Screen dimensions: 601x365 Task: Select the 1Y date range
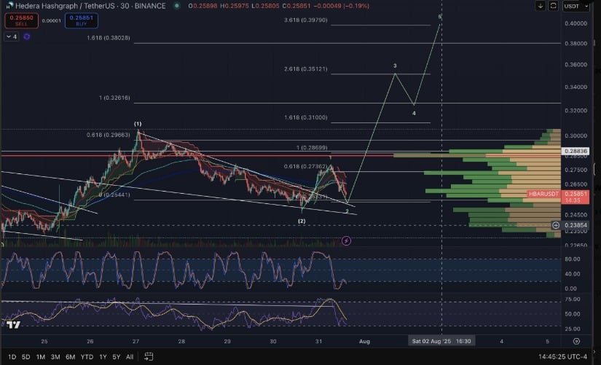pos(103,357)
